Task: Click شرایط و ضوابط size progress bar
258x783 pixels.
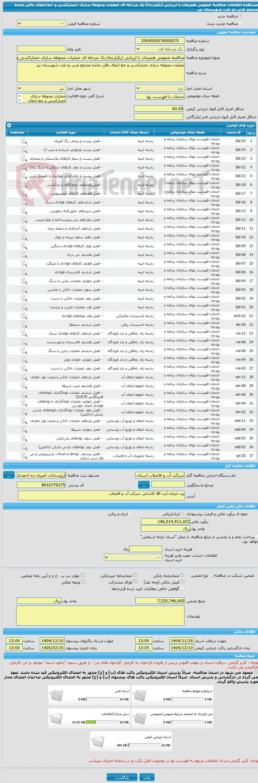Action: tap(187, 699)
